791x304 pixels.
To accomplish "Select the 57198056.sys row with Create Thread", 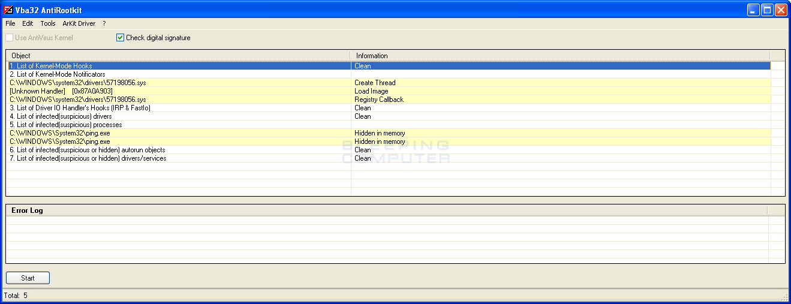I will pyautogui.click(x=389, y=83).
